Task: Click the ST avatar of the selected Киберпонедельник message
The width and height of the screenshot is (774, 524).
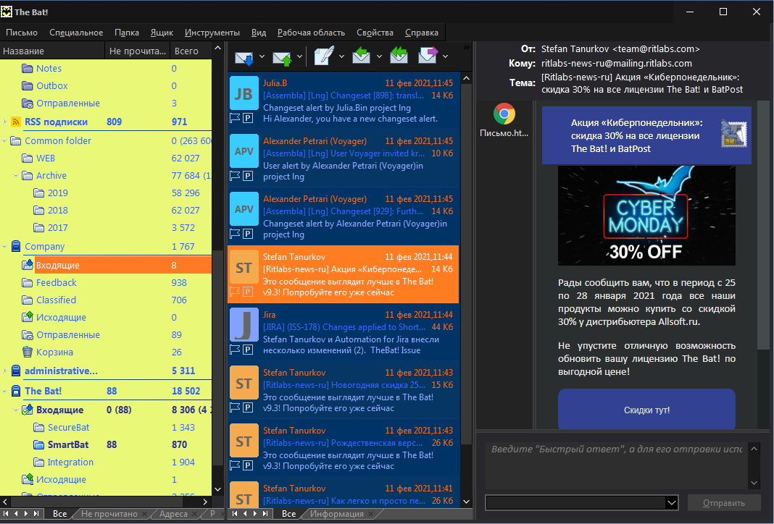Action: click(x=244, y=266)
